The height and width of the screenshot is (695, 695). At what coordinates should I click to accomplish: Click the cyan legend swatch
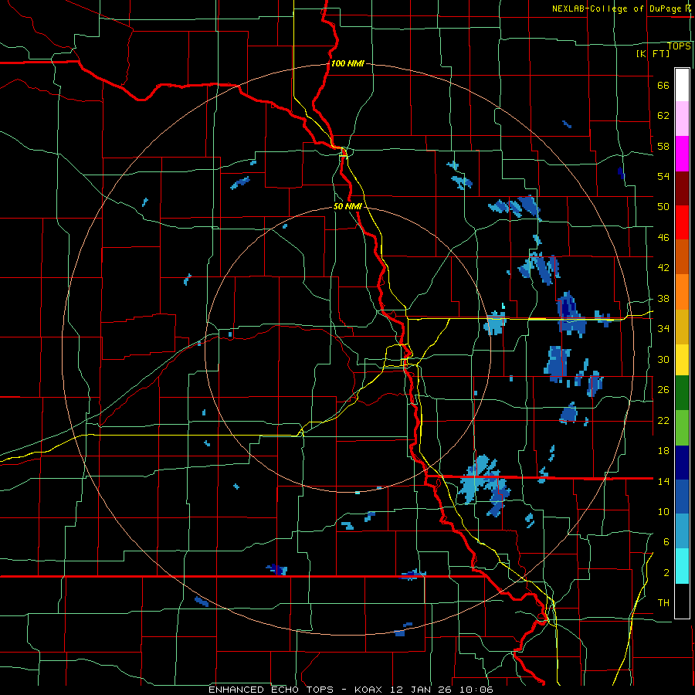pos(682,566)
